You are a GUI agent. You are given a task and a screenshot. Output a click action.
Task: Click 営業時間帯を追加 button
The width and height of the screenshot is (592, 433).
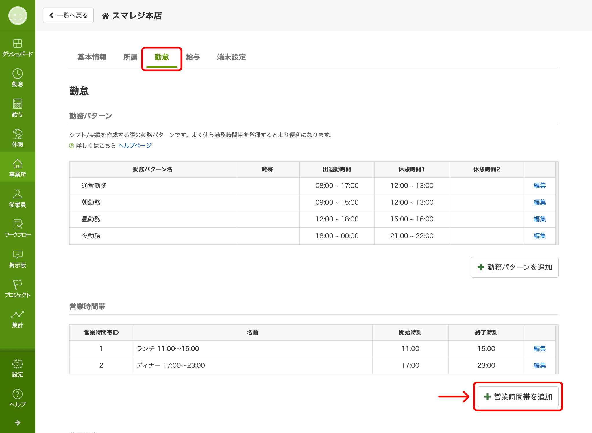click(x=518, y=397)
